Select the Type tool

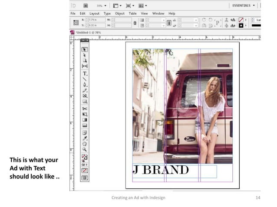(x=85, y=74)
